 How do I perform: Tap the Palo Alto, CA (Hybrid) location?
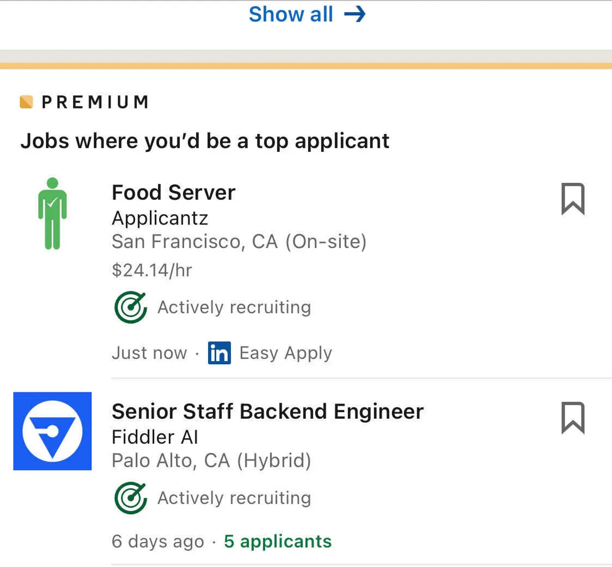(x=211, y=461)
